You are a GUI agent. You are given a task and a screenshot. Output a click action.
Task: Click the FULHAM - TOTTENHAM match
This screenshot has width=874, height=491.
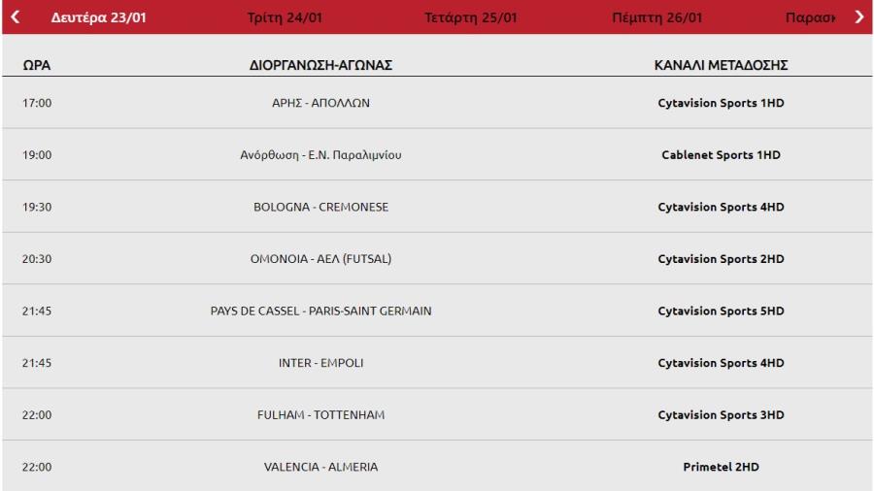click(321, 414)
